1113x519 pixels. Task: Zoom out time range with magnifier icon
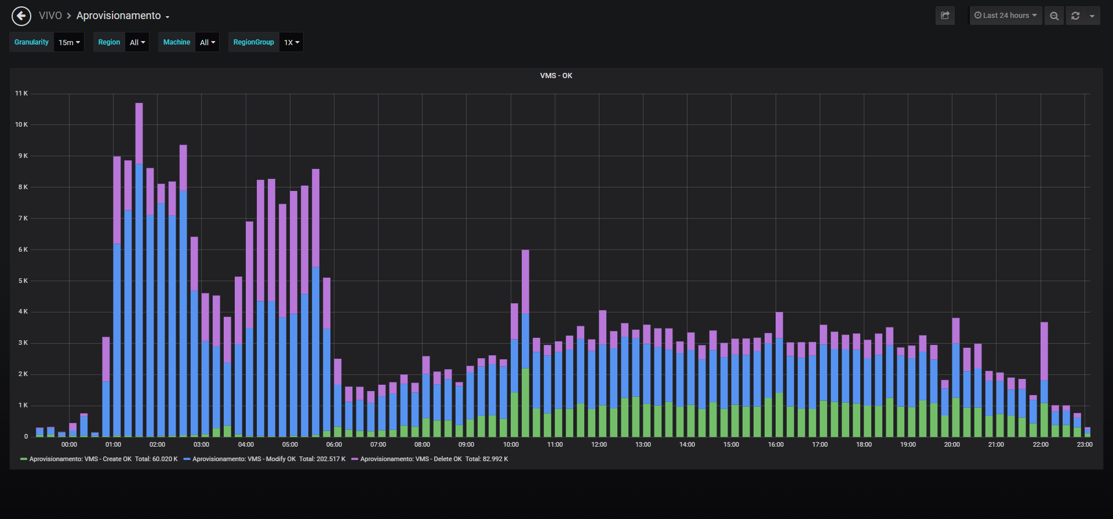[x=1054, y=16]
